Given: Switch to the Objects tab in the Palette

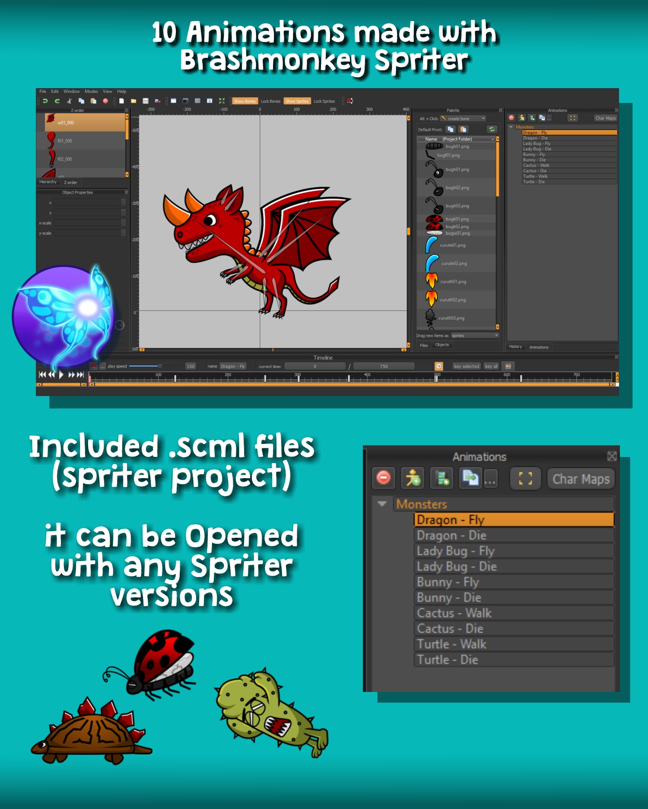Looking at the screenshot, I should pyautogui.click(x=442, y=345).
